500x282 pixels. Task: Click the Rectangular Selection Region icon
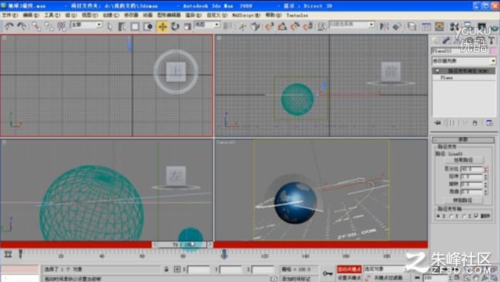pos(136,26)
